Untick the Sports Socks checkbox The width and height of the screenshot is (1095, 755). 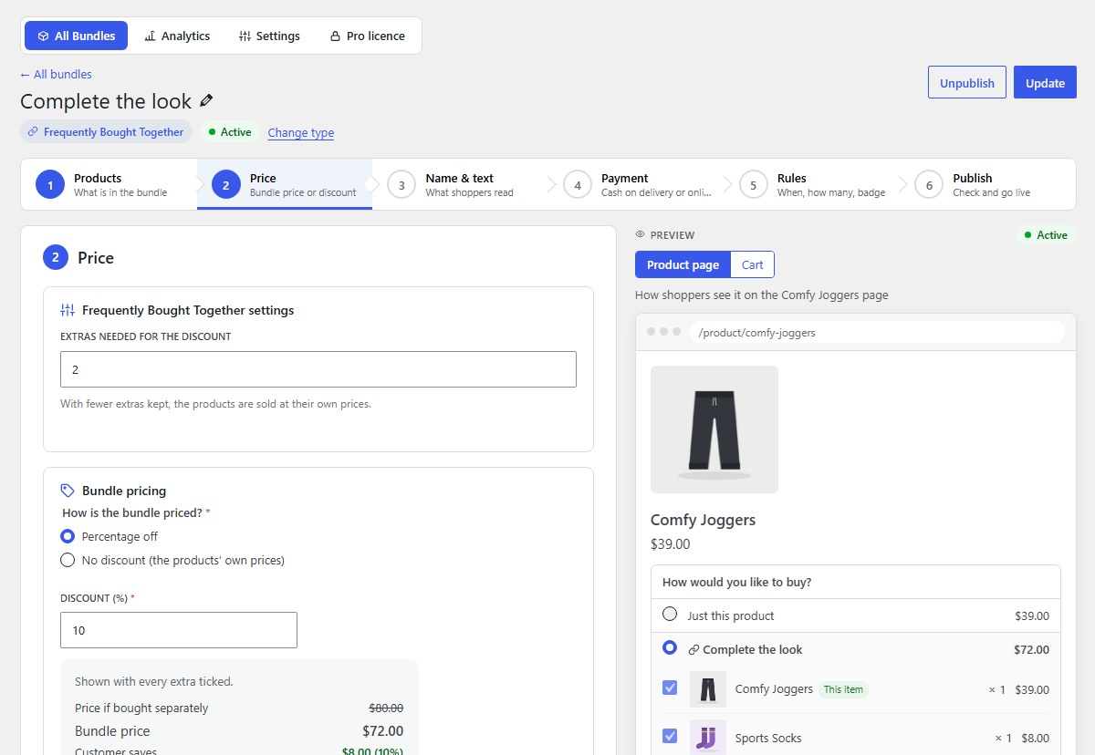(670, 735)
